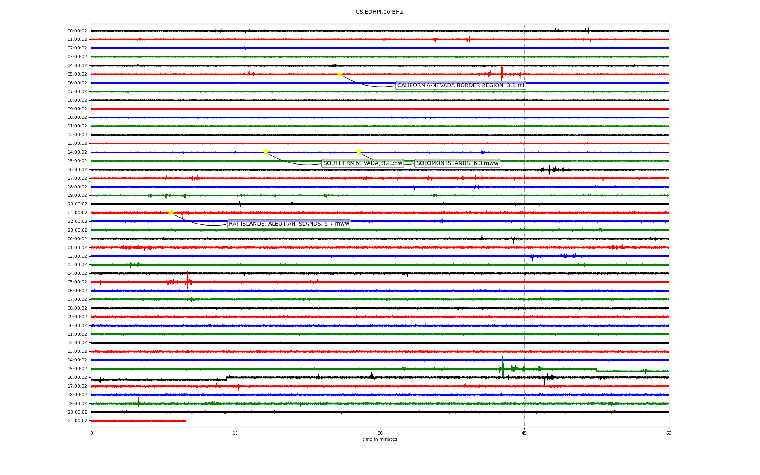The image size is (760, 475).
Task: Click the CALIFORNIA-NEVADA BORDER REGION 3.1 ml label
Action: point(460,85)
